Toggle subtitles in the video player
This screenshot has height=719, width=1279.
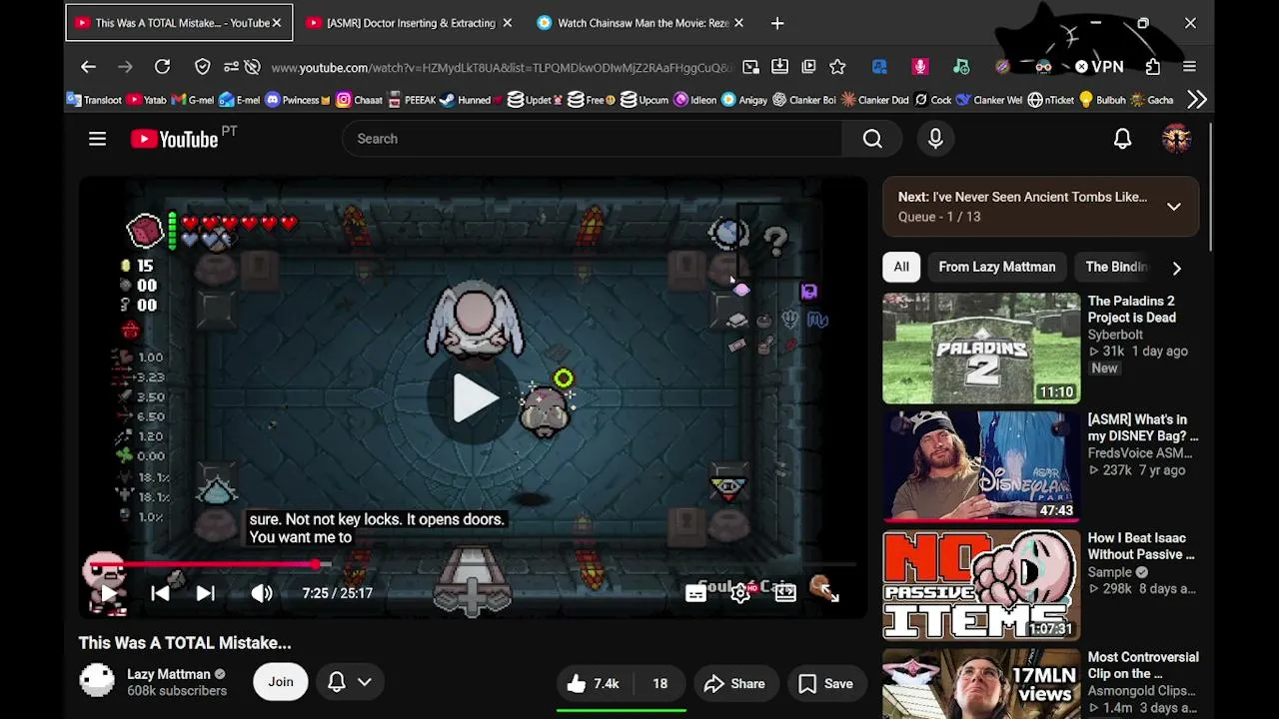695,593
